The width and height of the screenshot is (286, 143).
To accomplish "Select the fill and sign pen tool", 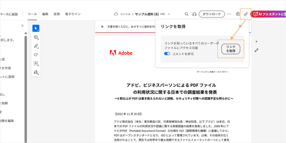I will [x=36, y=72].
